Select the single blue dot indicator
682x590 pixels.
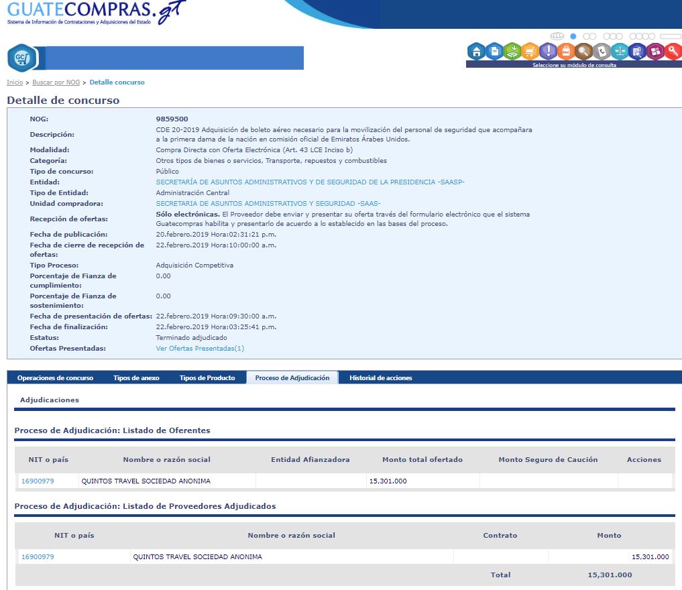pyautogui.click(x=573, y=36)
